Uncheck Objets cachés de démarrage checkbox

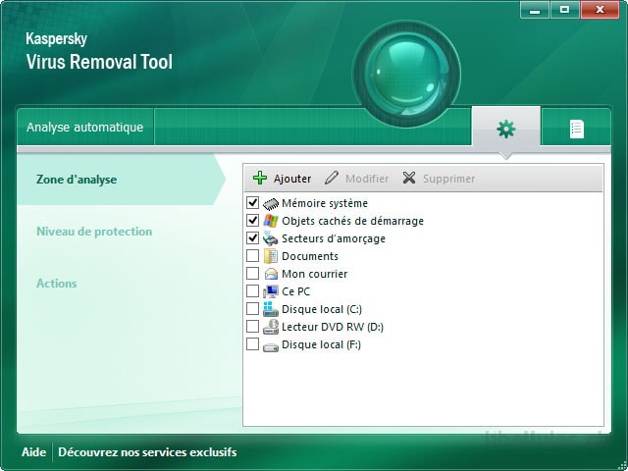252,220
